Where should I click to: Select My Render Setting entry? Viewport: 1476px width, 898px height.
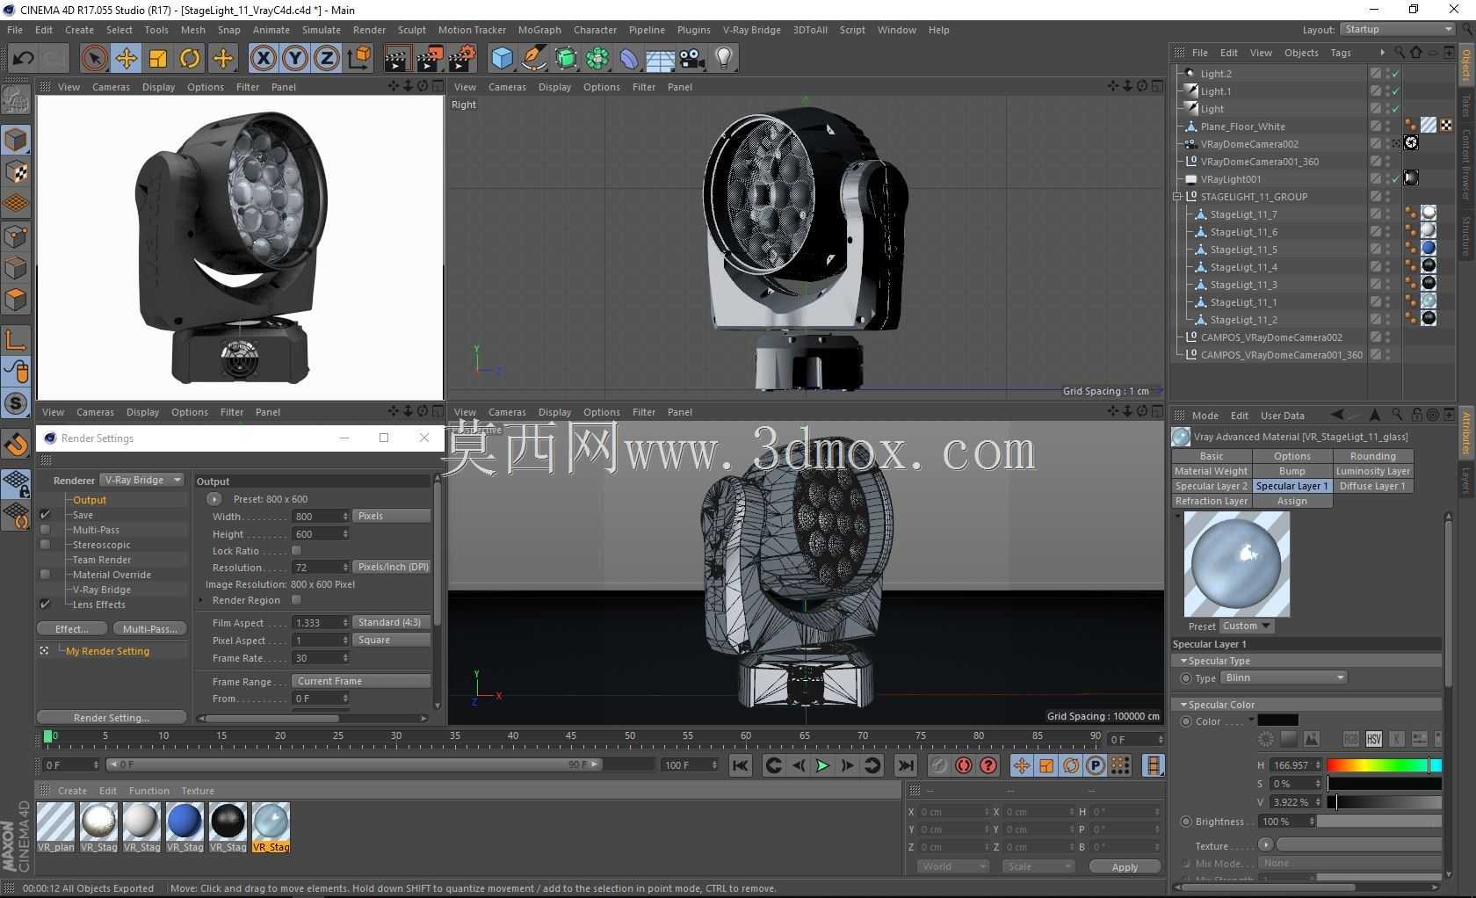point(107,651)
